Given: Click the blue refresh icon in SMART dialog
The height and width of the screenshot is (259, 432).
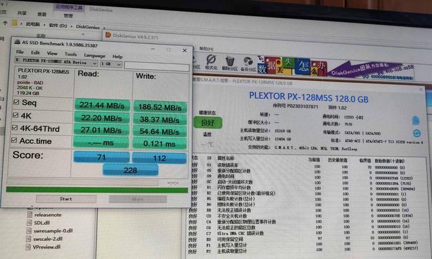Looking at the screenshot, I should tap(416, 133).
